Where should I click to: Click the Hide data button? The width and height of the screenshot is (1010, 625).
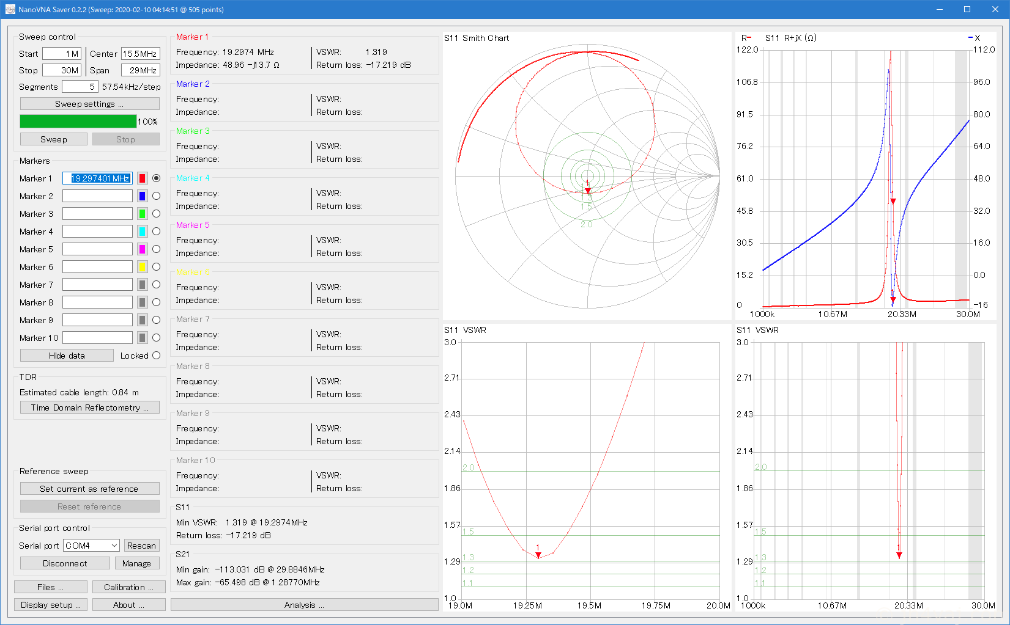[67, 356]
